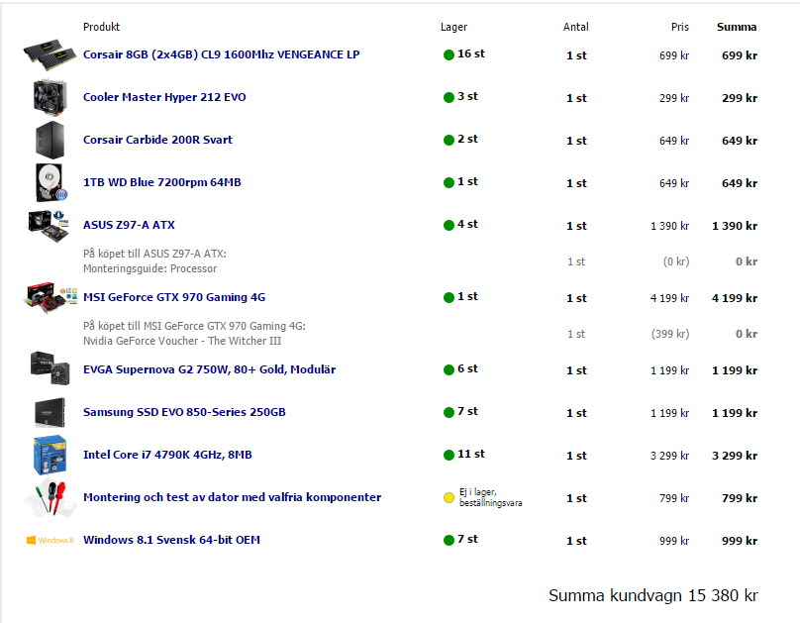Click the Samsung SSD thumbnail
The height and width of the screenshot is (623, 800).
[x=50, y=412]
